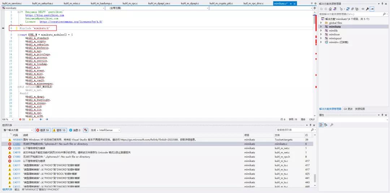The image size is (390, 193).
Task: Click Solution Explorer search magnifier icon
Action: click(x=384, y=14)
